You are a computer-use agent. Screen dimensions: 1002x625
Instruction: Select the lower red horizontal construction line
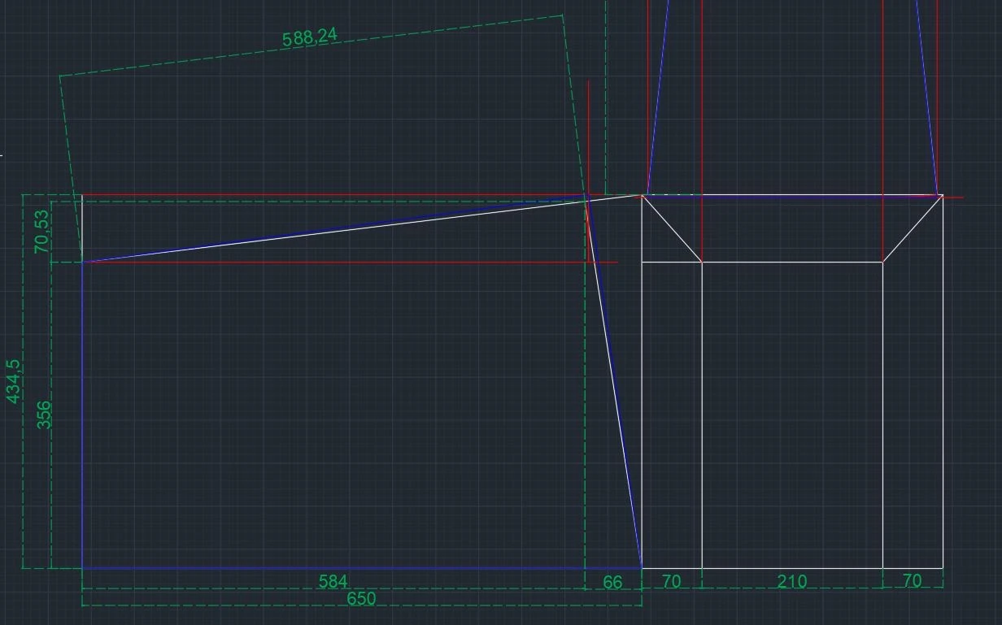pyautogui.click(x=325, y=263)
